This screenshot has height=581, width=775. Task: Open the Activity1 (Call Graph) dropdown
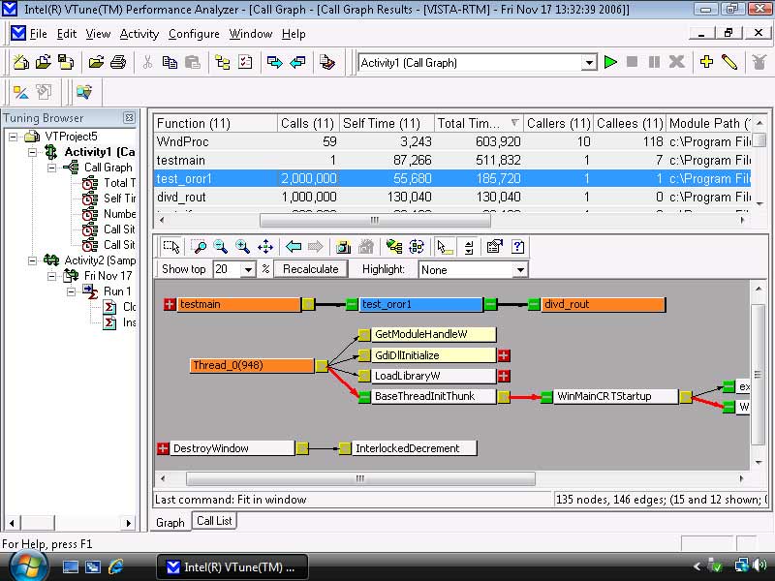tap(589, 63)
